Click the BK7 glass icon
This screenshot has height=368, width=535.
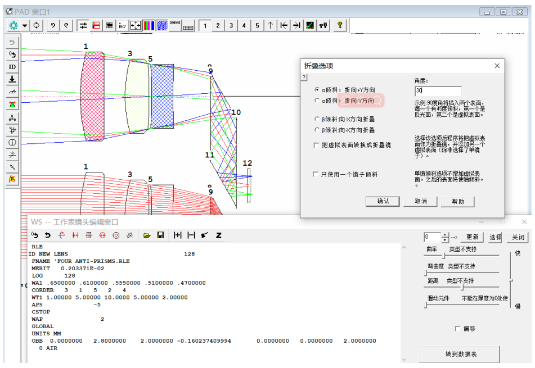click(123, 25)
